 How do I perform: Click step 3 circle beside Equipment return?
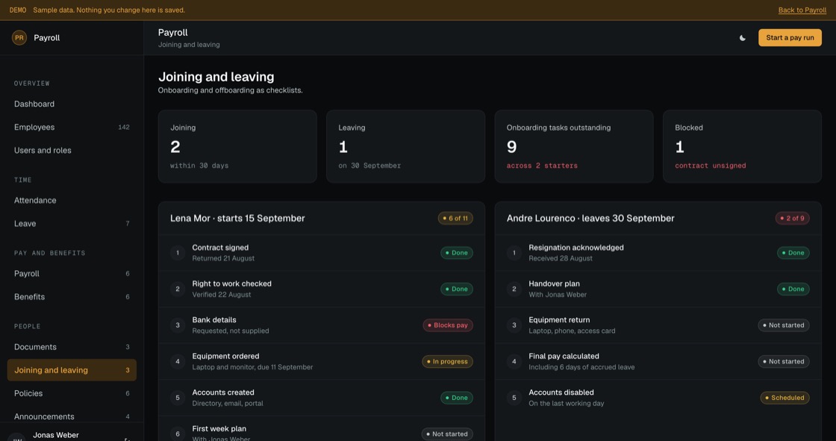[514, 325]
